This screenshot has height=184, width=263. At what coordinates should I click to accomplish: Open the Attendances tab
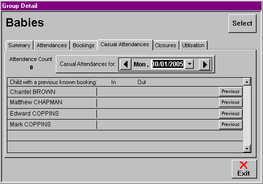51,45
